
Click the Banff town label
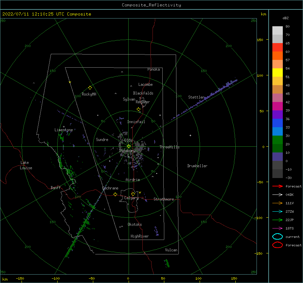pyautogui.click(x=56, y=187)
